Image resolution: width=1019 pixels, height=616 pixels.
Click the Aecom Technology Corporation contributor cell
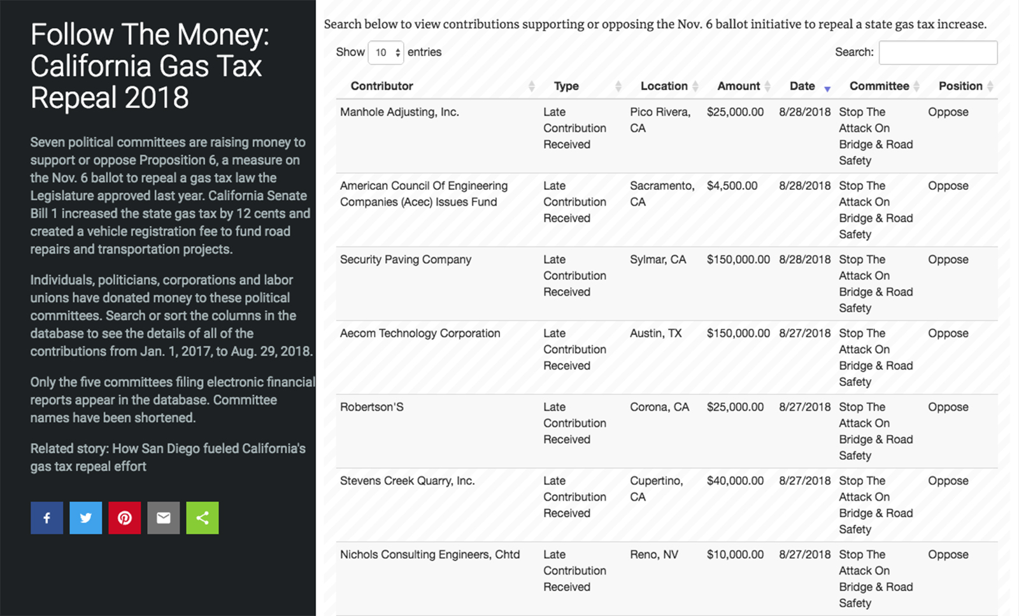[420, 333]
